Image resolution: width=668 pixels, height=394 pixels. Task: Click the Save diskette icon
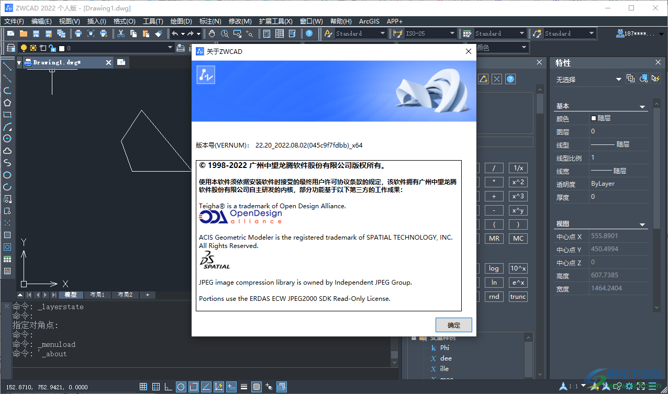coord(36,33)
